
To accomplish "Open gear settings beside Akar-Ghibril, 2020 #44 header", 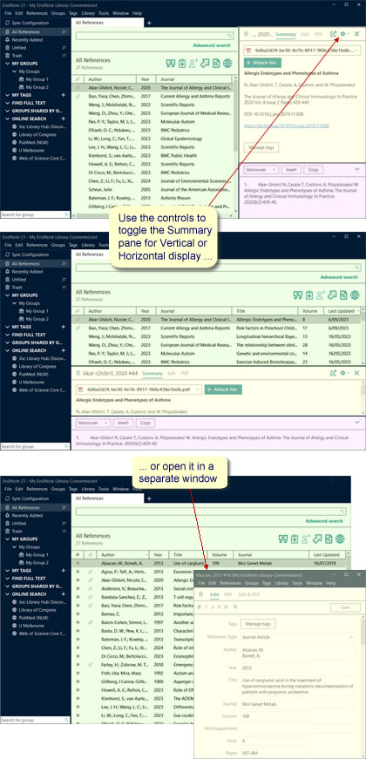I will (344, 373).
